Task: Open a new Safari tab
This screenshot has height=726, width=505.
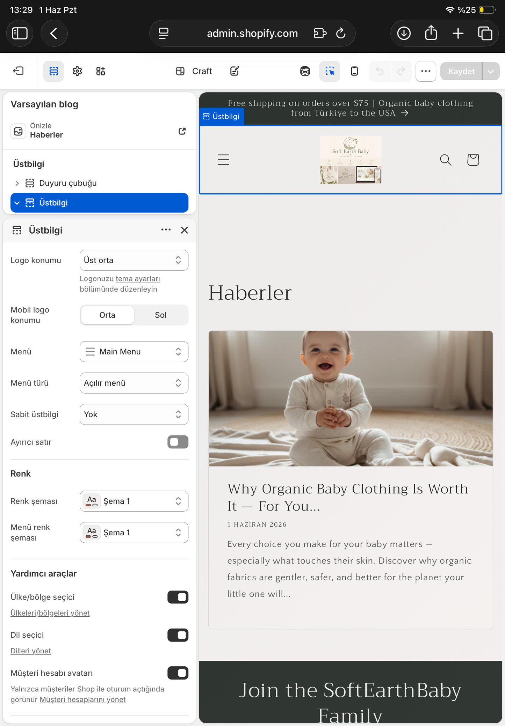Action: [458, 34]
